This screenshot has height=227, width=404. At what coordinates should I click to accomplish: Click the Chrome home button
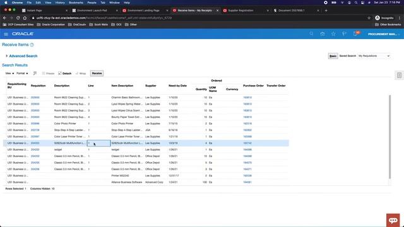tap(25, 18)
